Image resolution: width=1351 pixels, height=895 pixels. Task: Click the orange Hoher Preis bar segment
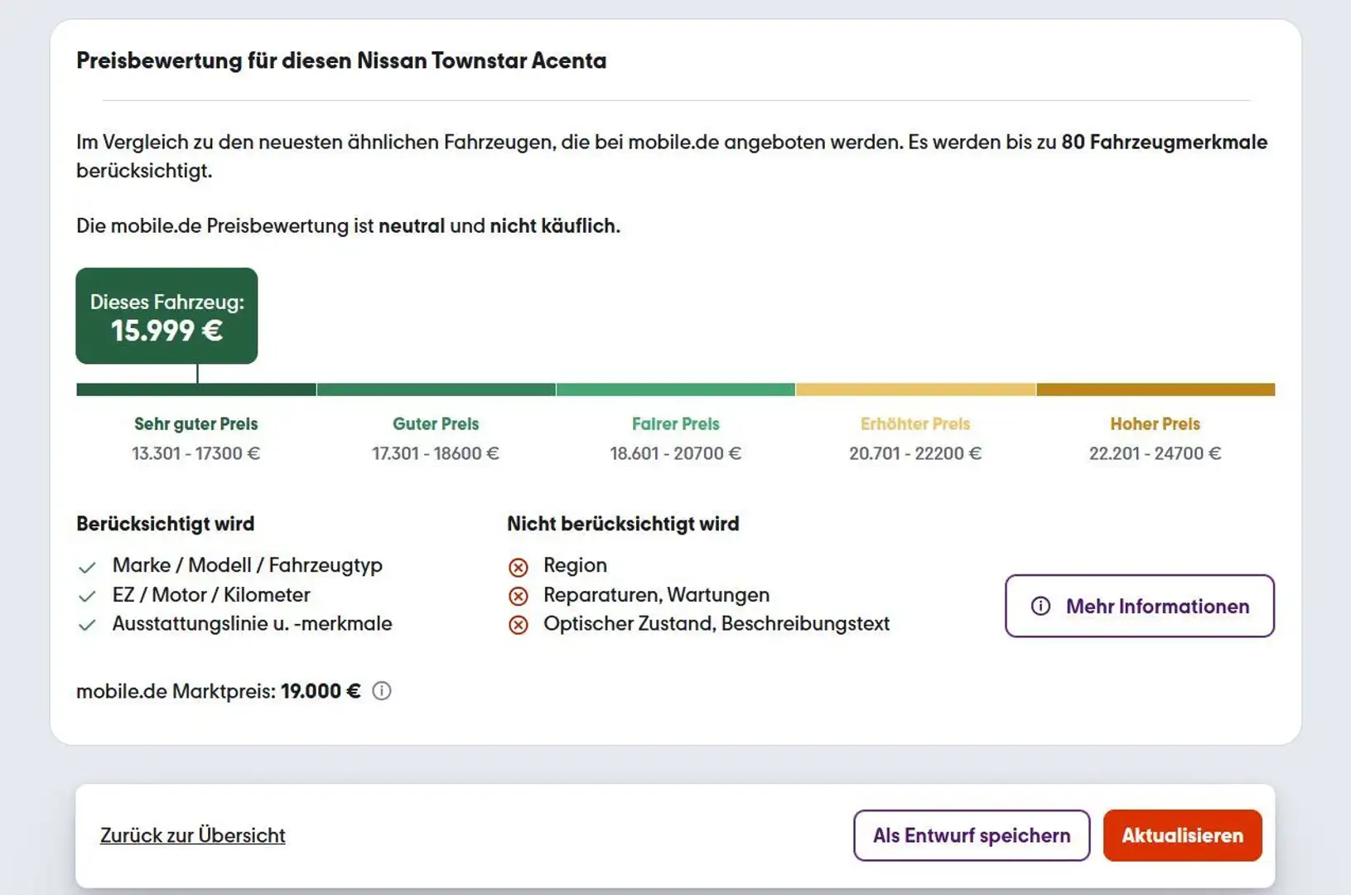click(x=1155, y=389)
